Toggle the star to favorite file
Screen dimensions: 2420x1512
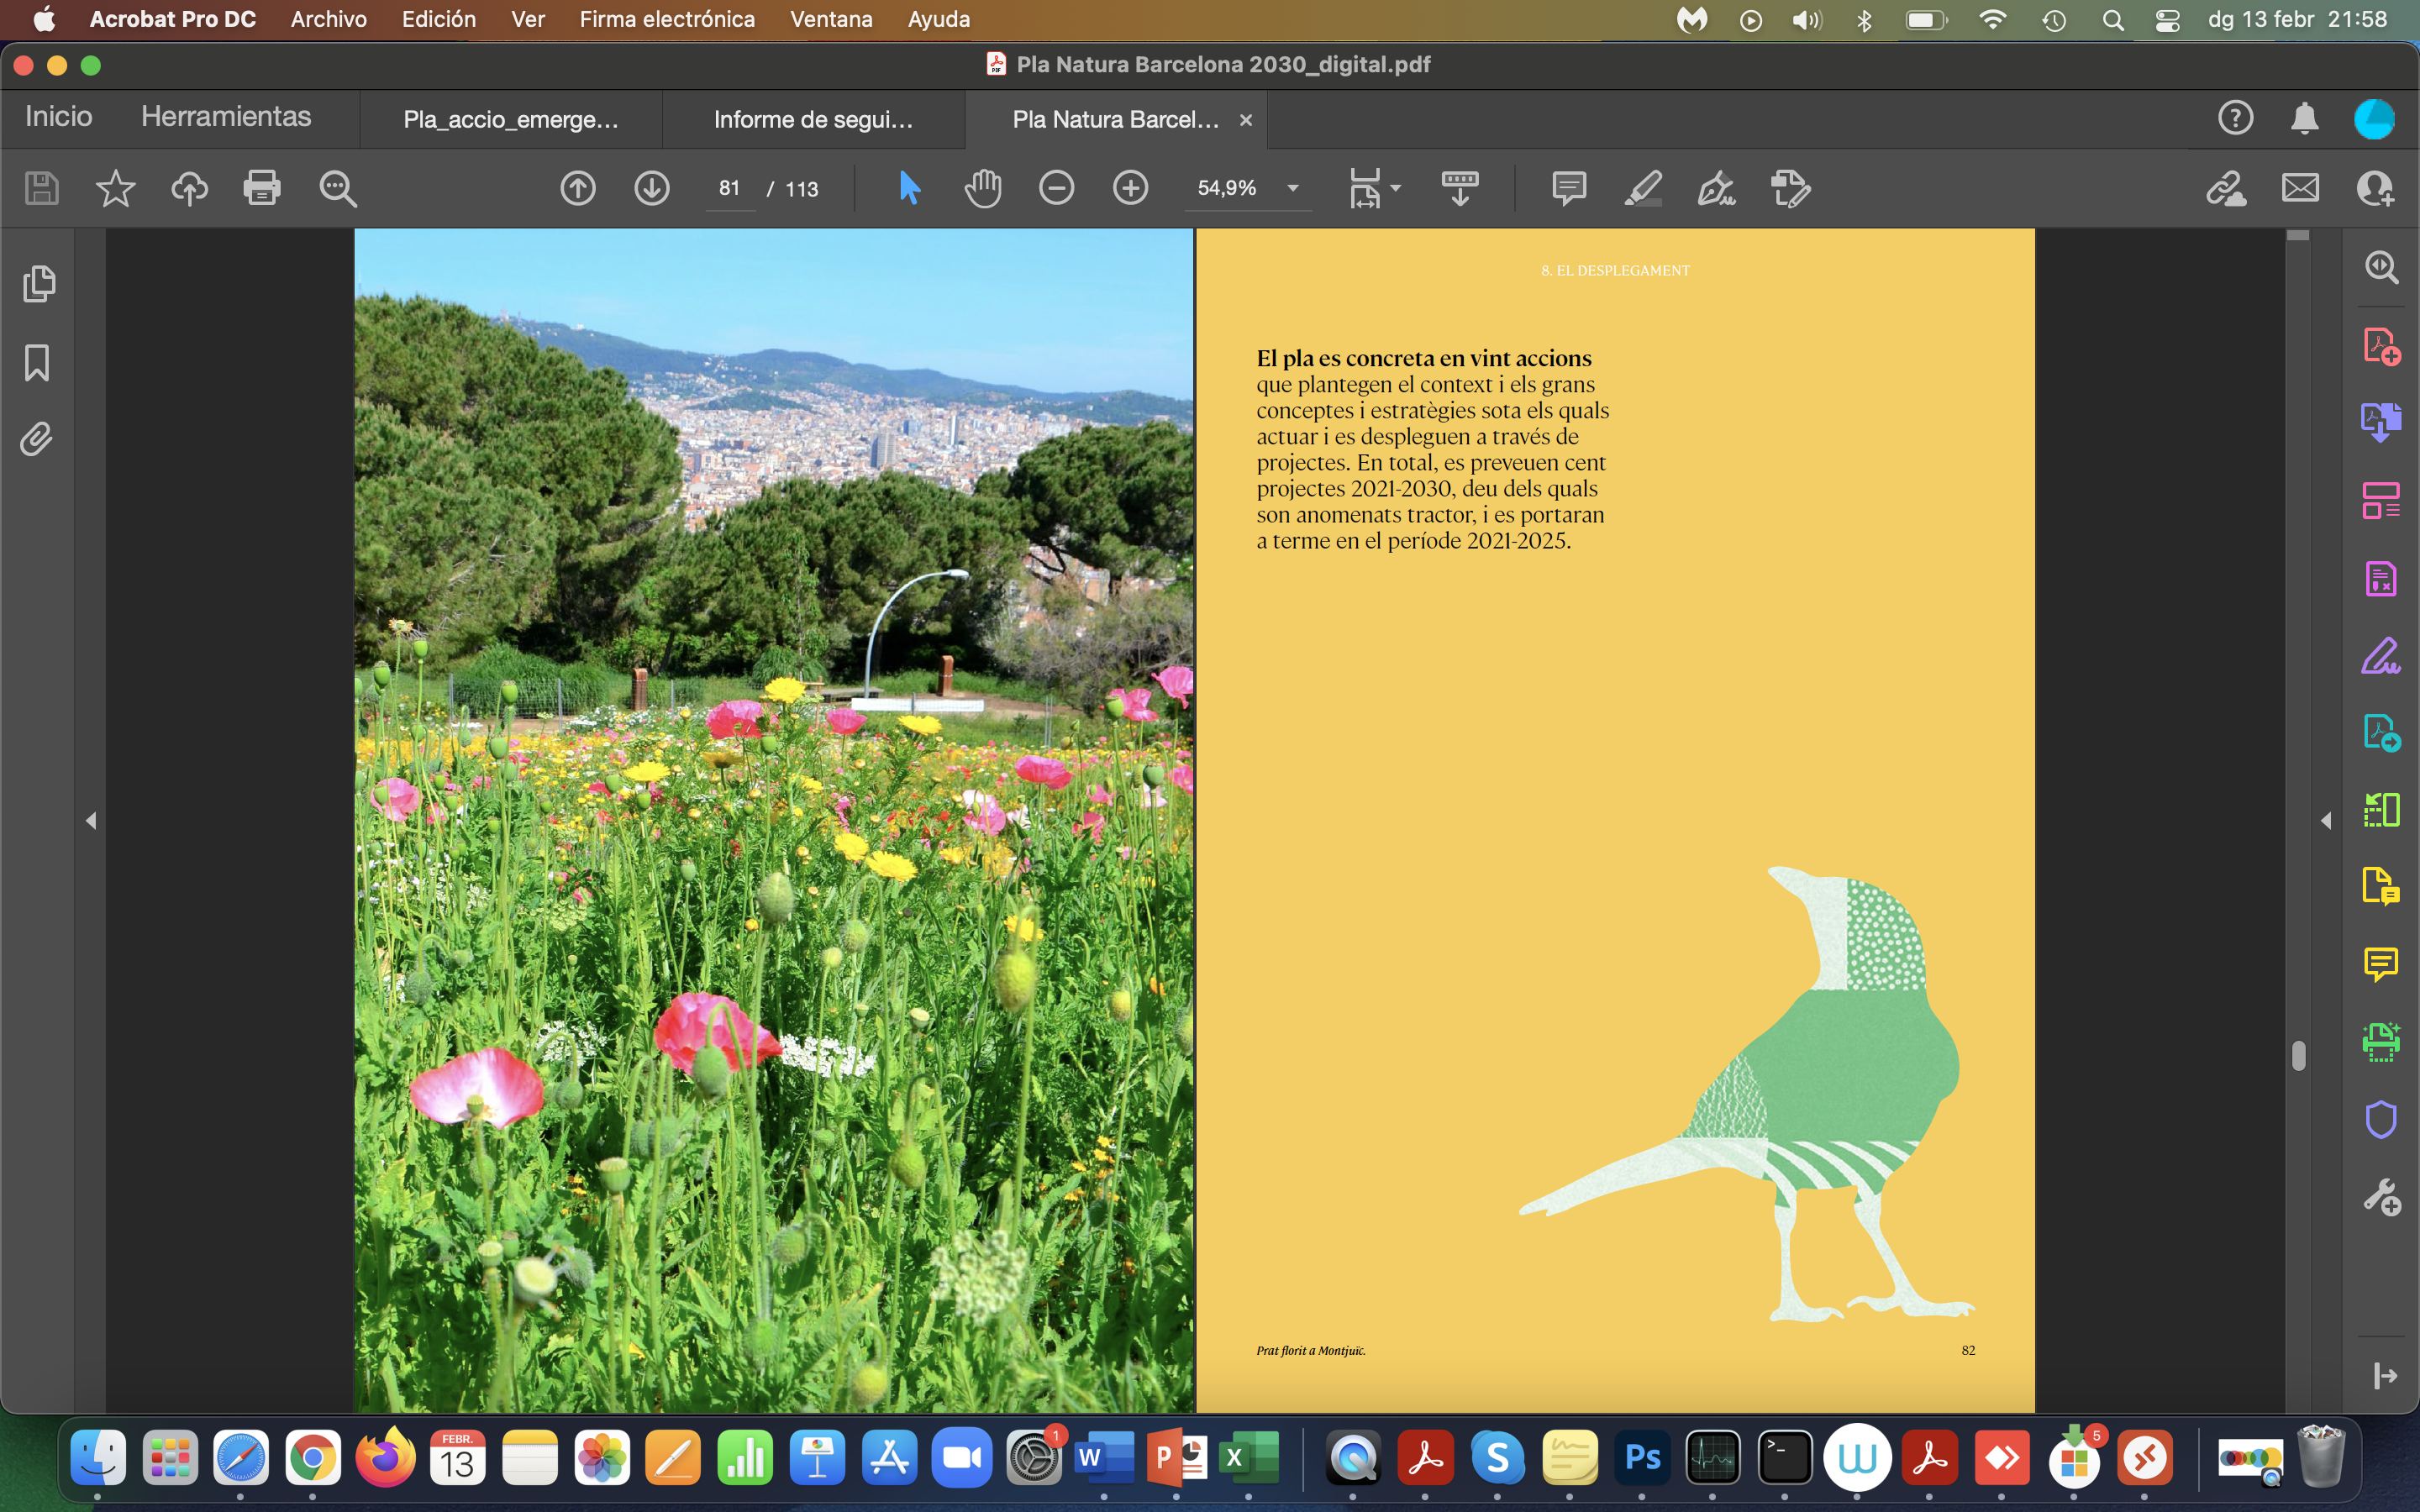(x=115, y=188)
